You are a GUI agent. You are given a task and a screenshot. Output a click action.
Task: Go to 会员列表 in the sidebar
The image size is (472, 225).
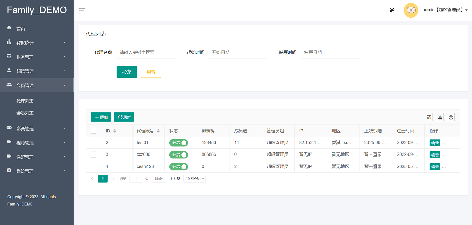[x=25, y=113]
